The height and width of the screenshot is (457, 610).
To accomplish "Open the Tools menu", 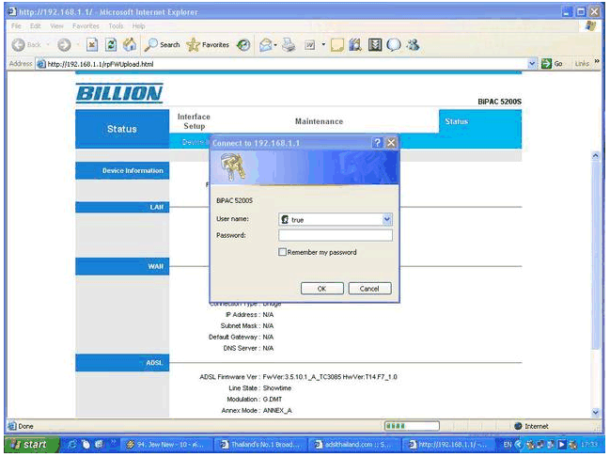I will [116, 26].
